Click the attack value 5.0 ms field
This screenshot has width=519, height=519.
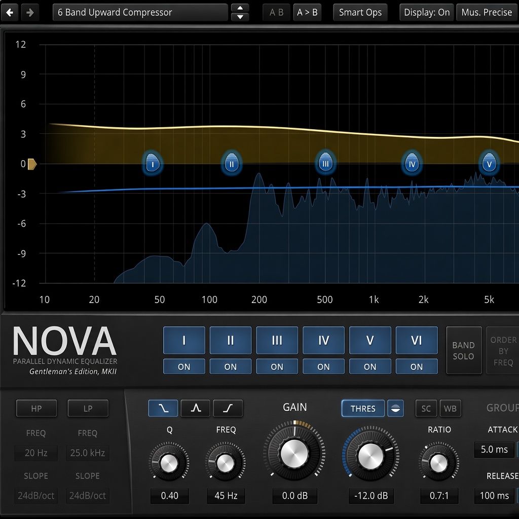[494, 449]
